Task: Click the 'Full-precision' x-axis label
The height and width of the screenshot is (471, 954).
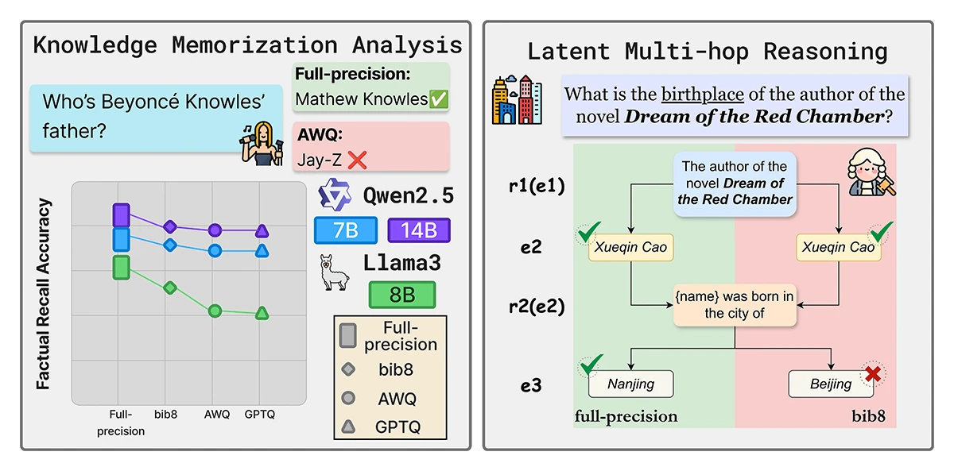Action: (122, 423)
